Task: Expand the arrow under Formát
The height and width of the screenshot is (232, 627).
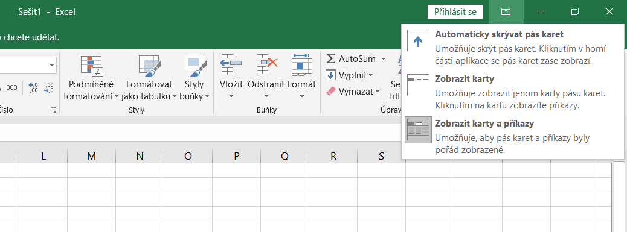Action: pyautogui.click(x=301, y=96)
